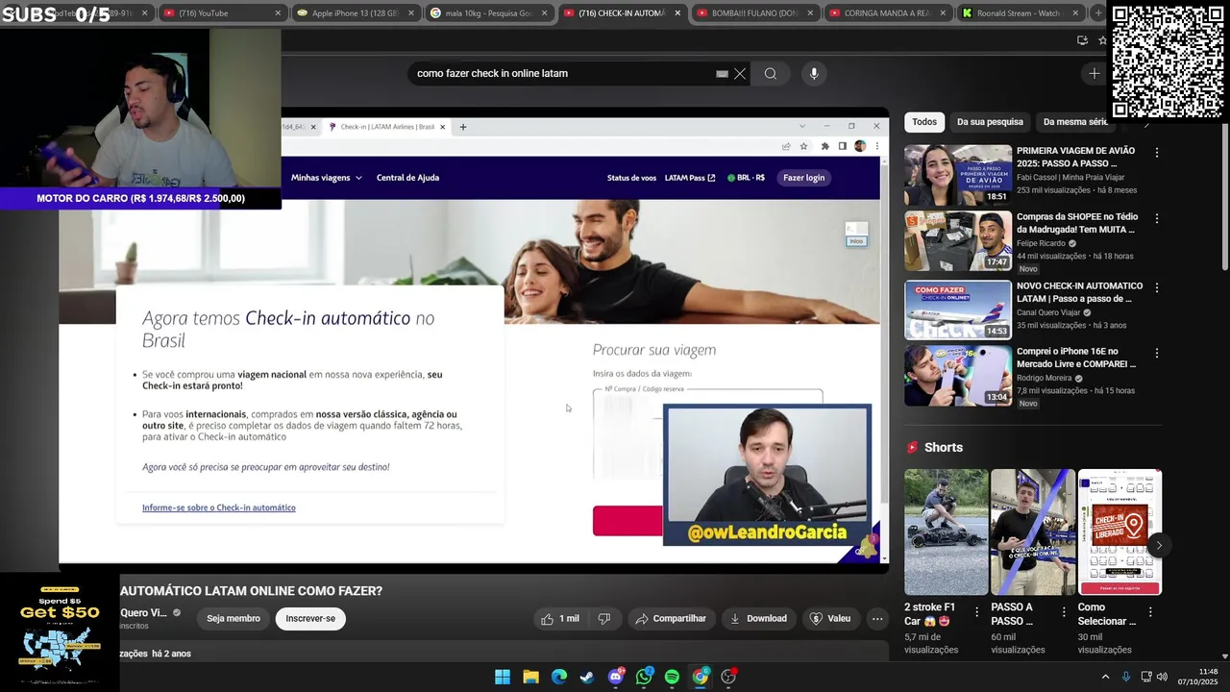Select the Da mesma série chip
This screenshot has width=1230, height=692.
1075,122
